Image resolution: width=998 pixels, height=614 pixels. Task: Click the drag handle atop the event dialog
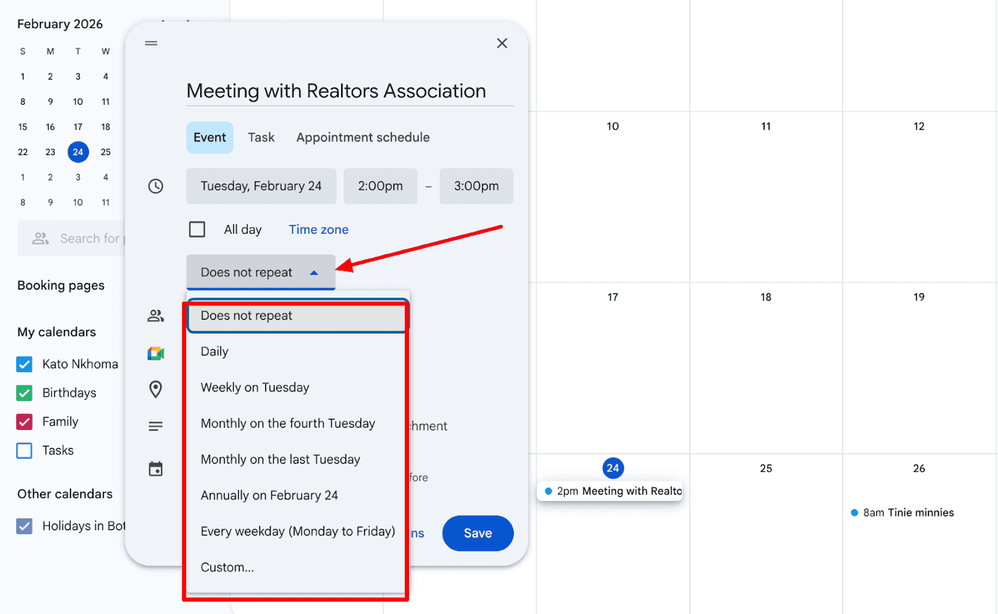(x=150, y=43)
